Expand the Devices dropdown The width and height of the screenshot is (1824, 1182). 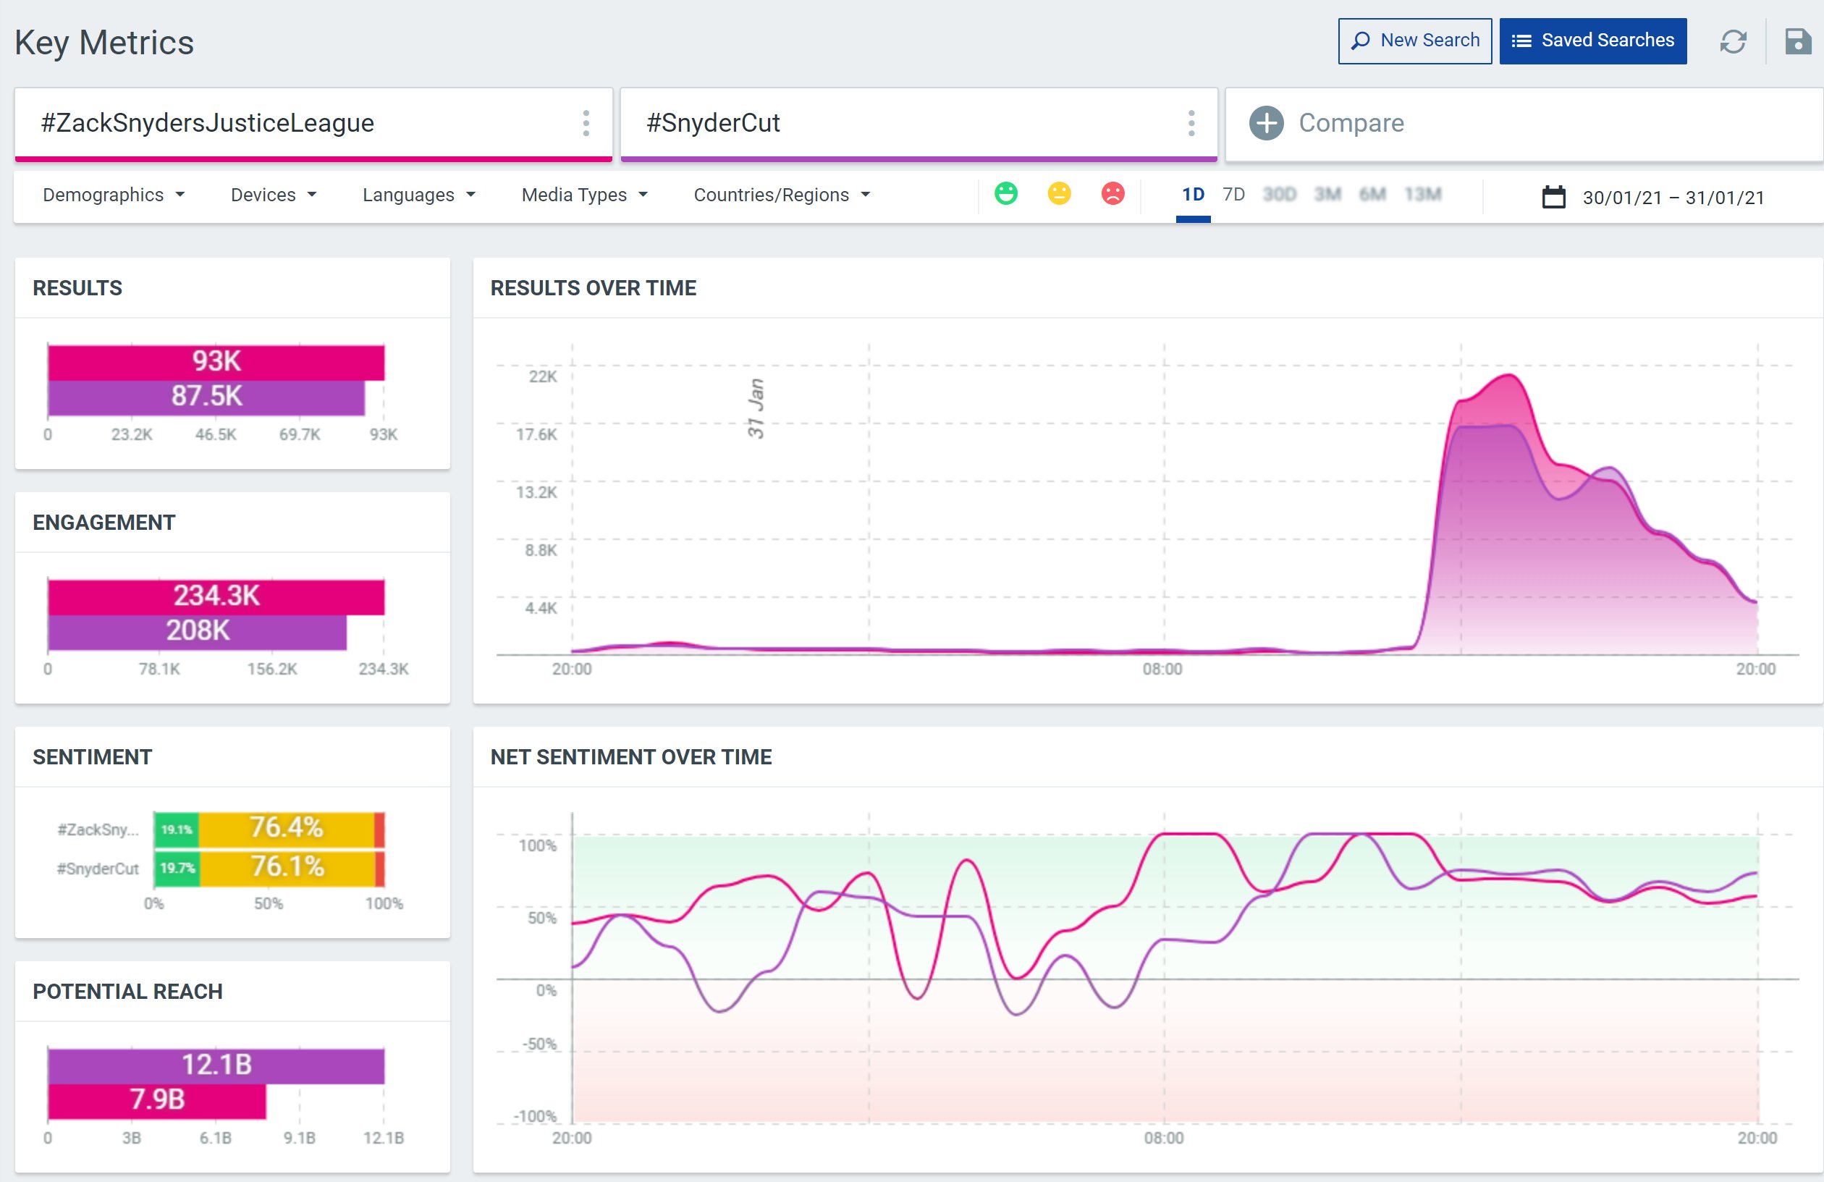click(274, 195)
